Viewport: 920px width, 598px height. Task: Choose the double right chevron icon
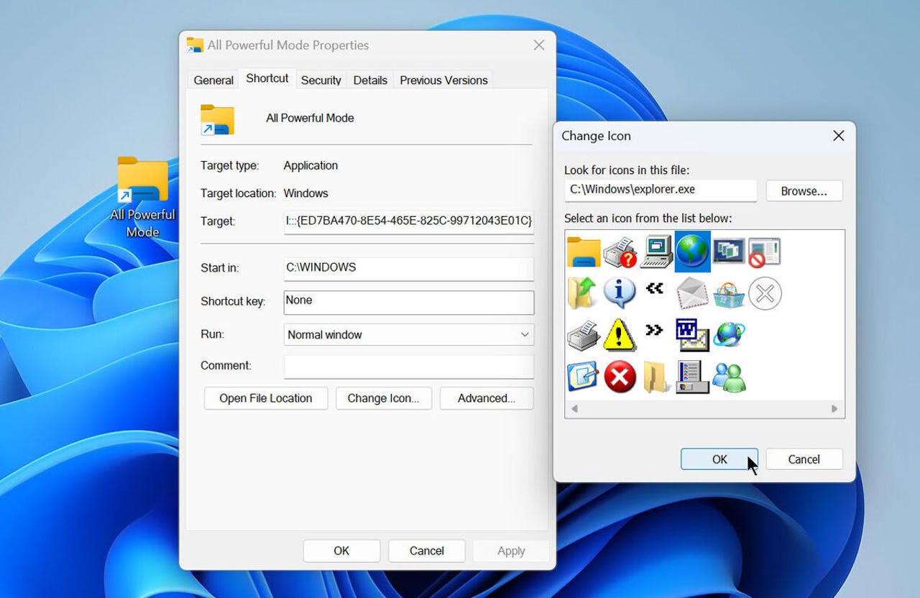[654, 330]
